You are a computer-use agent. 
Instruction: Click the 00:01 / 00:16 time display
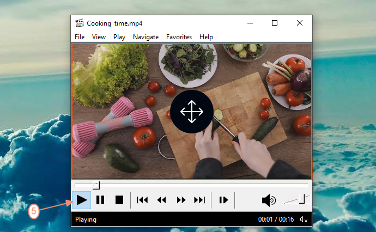(x=276, y=219)
